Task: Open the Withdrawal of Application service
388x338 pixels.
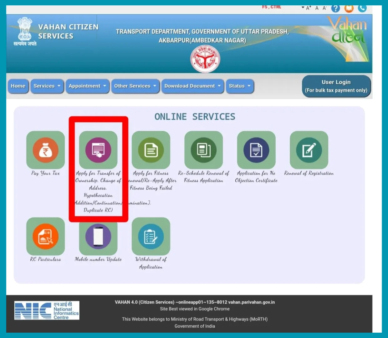Action: (x=151, y=237)
